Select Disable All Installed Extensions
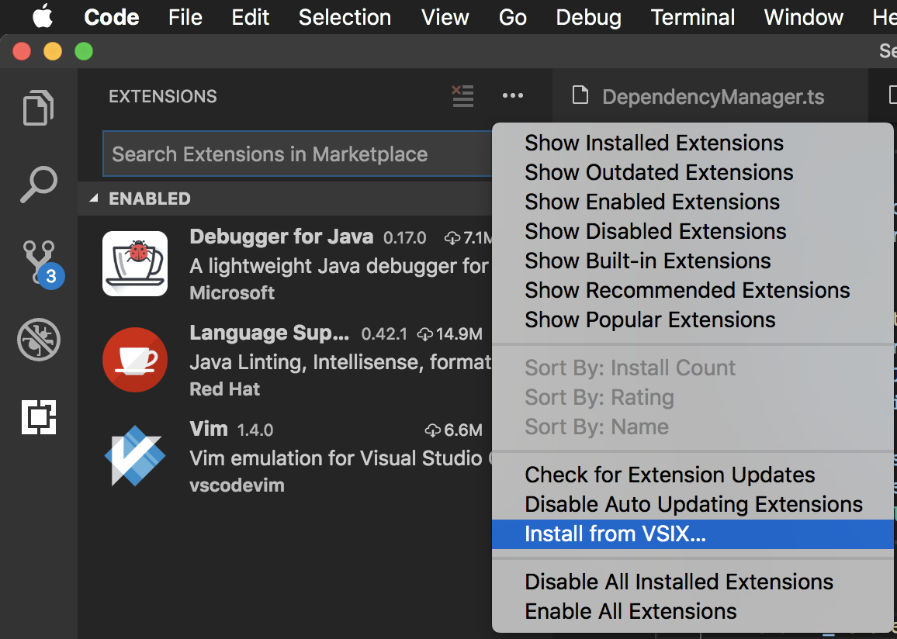The width and height of the screenshot is (897, 639). pos(679,582)
